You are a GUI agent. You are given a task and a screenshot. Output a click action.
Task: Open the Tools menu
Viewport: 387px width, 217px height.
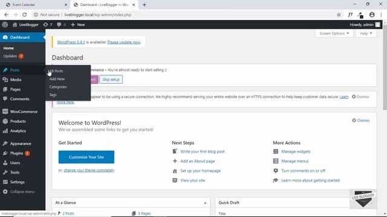pyautogui.click(x=22, y=172)
